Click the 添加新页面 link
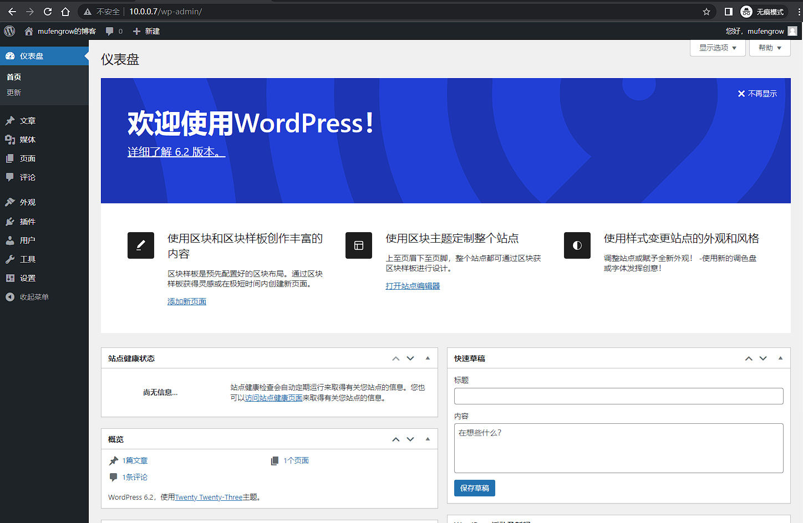Viewport: 803px width, 523px height. [187, 301]
